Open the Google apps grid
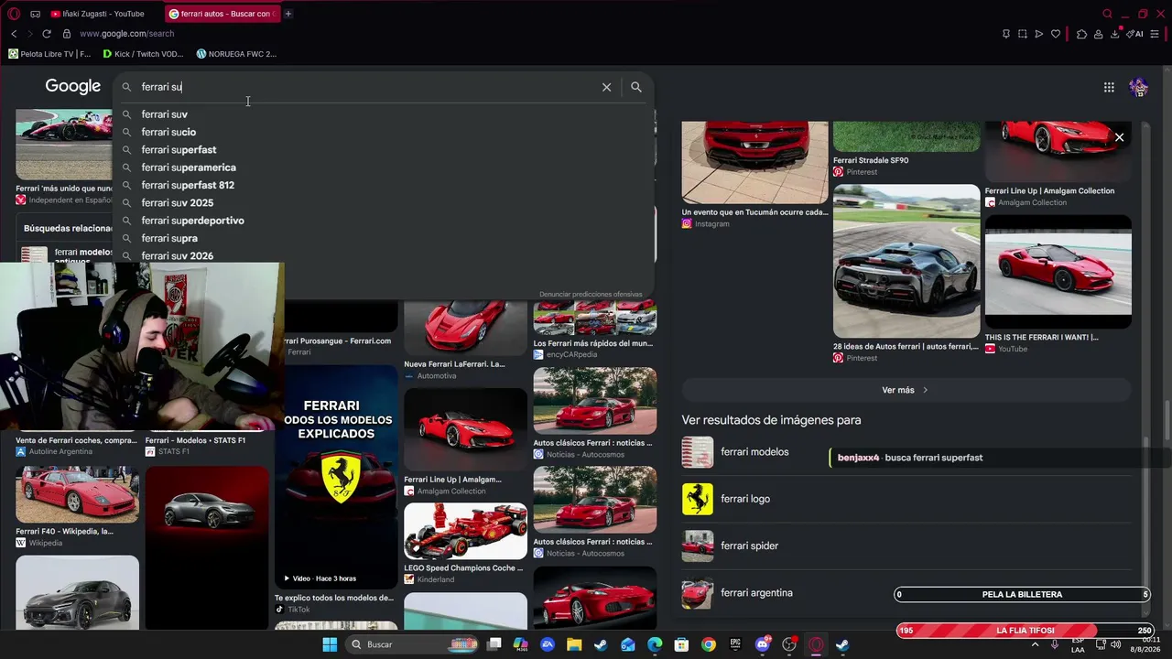 tap(1109, 87)
